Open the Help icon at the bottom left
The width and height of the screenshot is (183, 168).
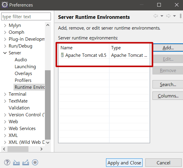point(7,162)
